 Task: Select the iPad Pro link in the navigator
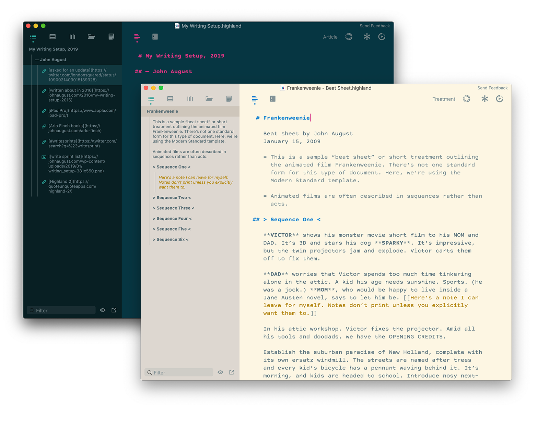pyautogui.click(x=82, y=113)
